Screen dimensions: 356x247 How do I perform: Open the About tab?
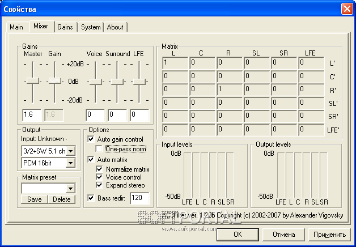coord(115,27)
